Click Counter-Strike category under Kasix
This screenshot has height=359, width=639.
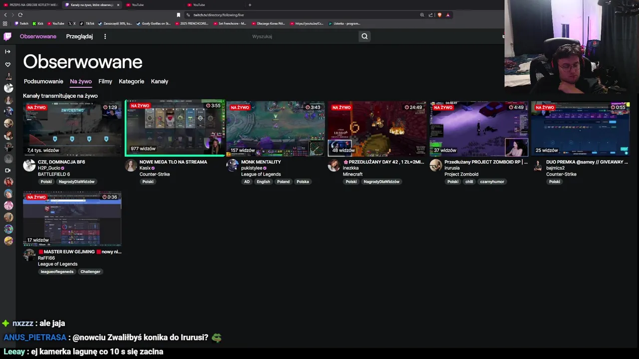pyautogui.click(x=155, y=174)
